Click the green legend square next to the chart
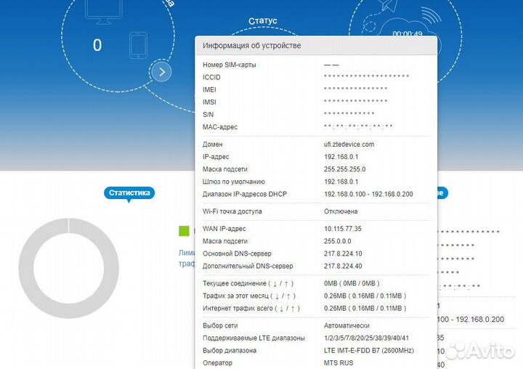 (x=184, y=230)
